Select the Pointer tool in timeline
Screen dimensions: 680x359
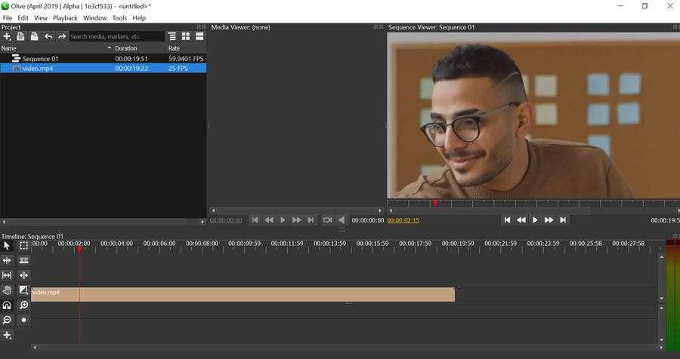(7, 245)
